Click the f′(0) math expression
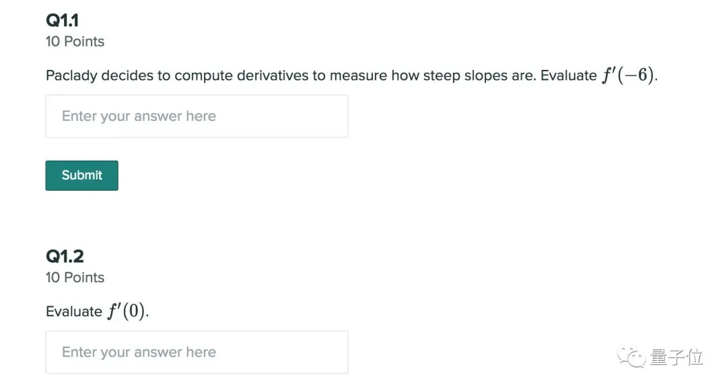 [x=127, y=311]
